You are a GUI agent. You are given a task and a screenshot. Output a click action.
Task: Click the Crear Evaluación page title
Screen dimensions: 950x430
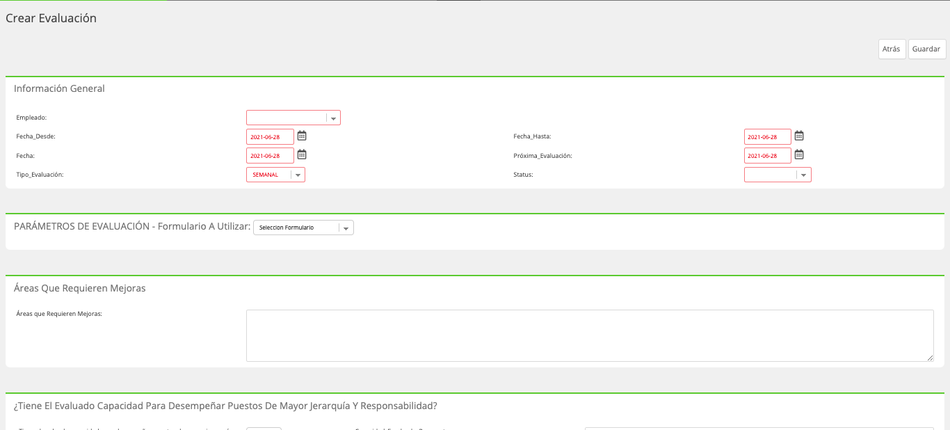[51, 18]
